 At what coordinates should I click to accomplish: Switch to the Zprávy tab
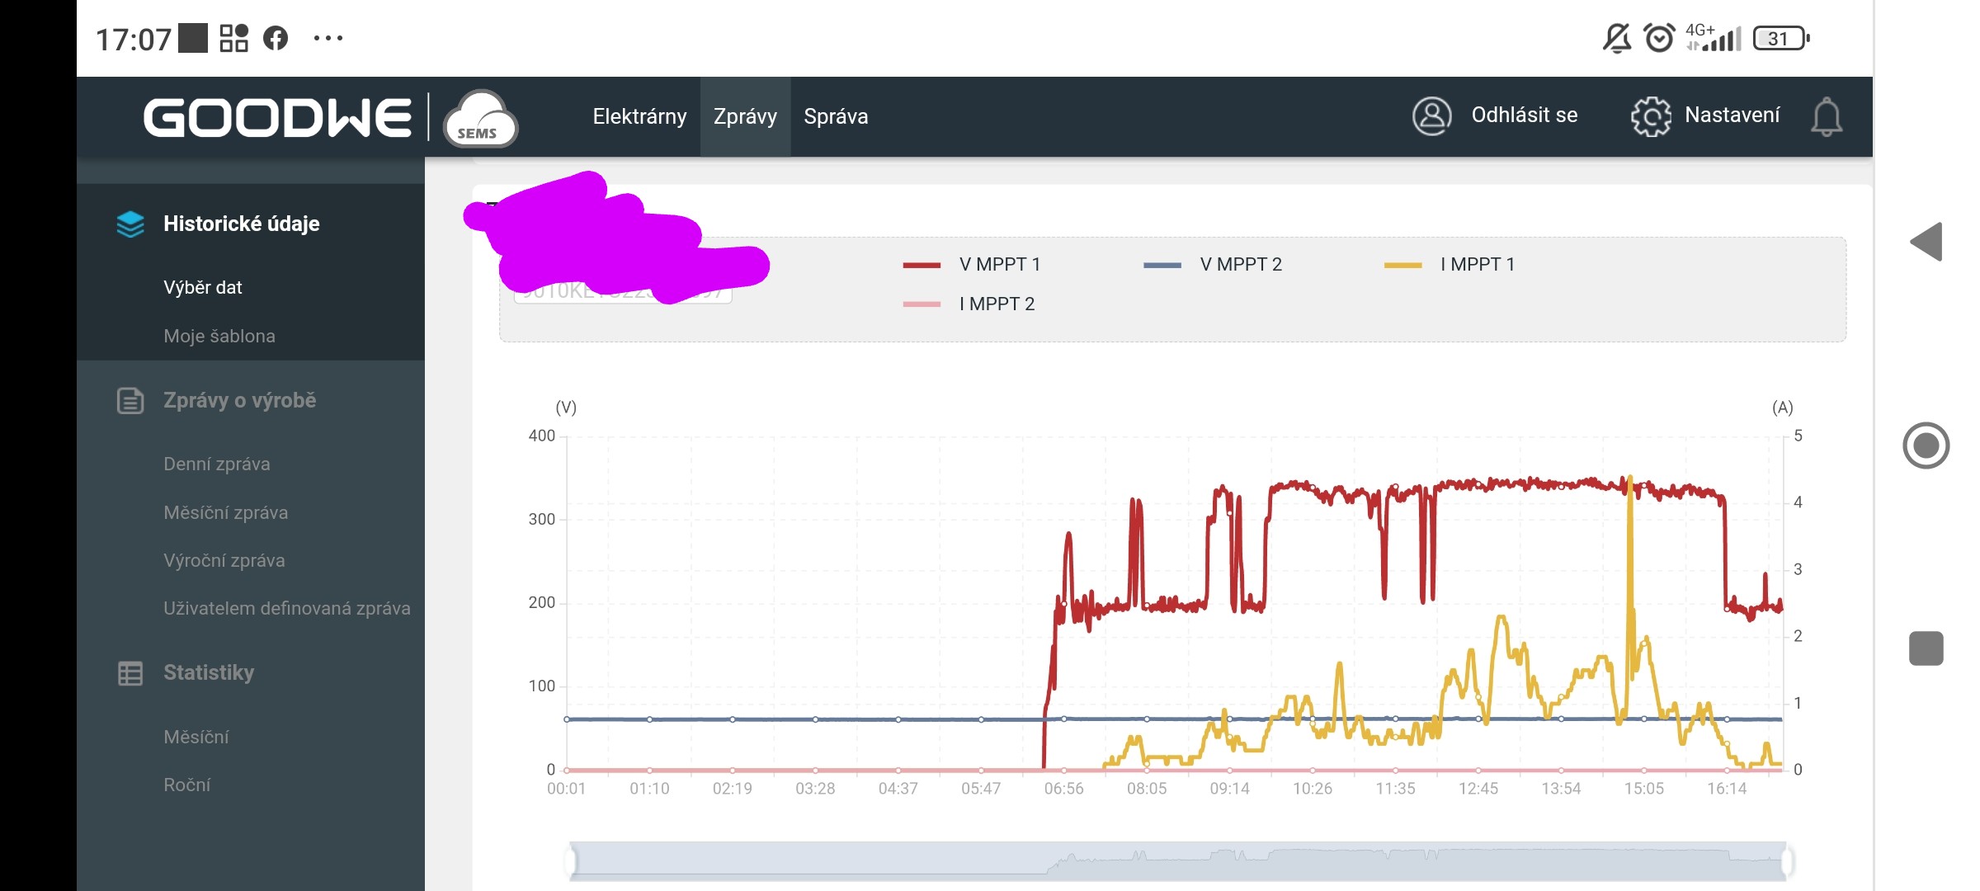(x=745, y=116)
